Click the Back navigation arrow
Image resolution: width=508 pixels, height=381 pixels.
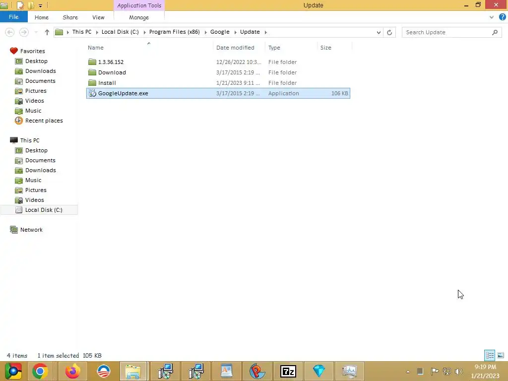(x=10, y=32)
